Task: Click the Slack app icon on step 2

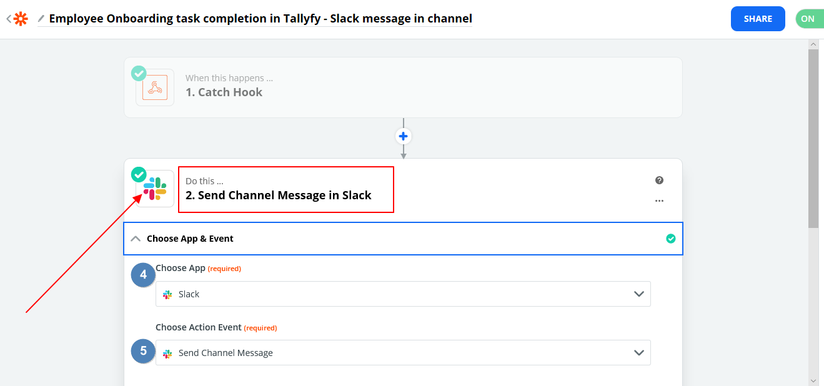Action: coord(154,188)
